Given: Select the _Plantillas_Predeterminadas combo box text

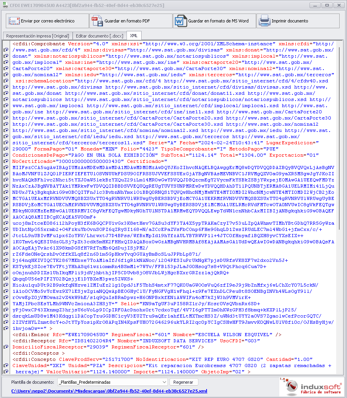Looking at the screenshot, I should [x=108, y=382].
